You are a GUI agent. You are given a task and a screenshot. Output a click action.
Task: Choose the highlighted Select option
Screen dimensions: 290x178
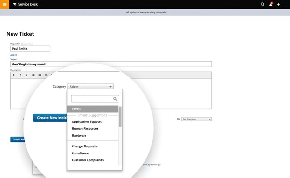(x=92, y=109)
